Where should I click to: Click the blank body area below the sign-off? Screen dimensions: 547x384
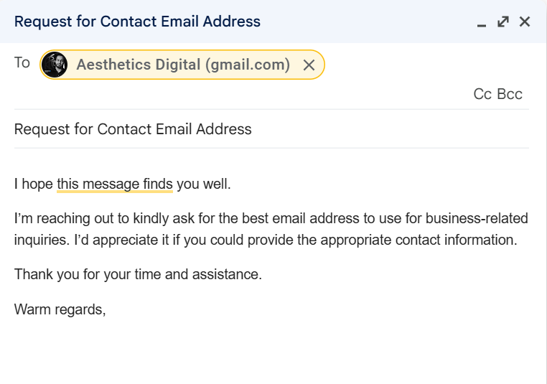click(x=273, y=352)
